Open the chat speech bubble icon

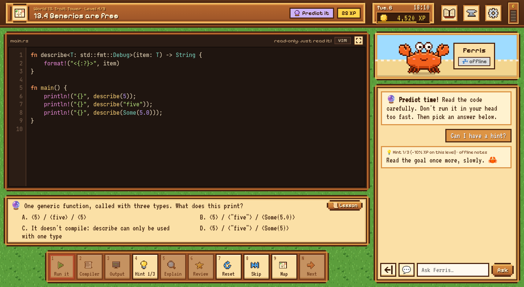pyautogui.click(x=407, y=270)
